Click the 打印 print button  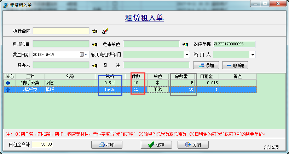tap(107, 145)
